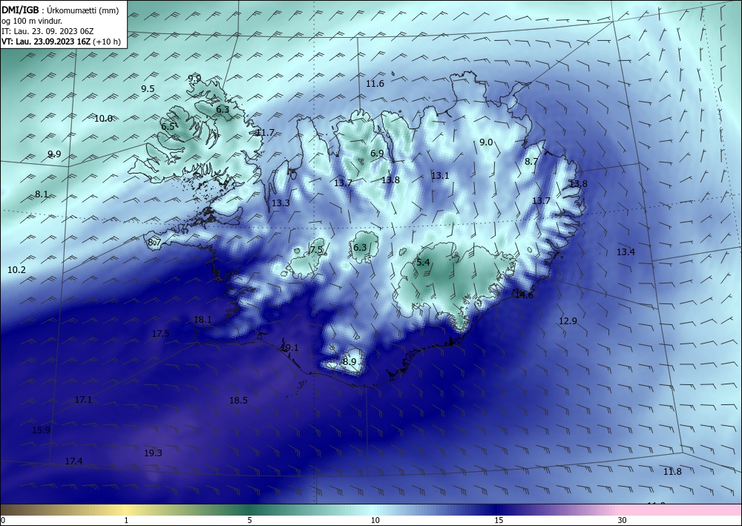742x526 pixels.
Task: Click the 18.5 value label
Action: 238,401
